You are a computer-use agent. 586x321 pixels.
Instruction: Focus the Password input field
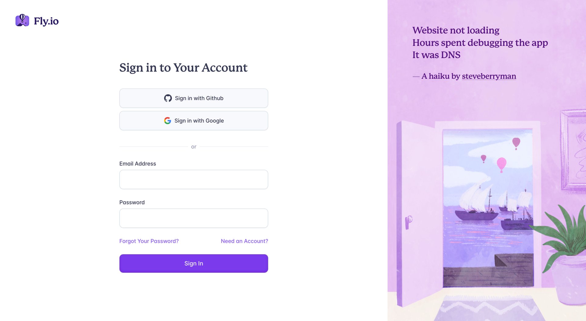point(194,218)
